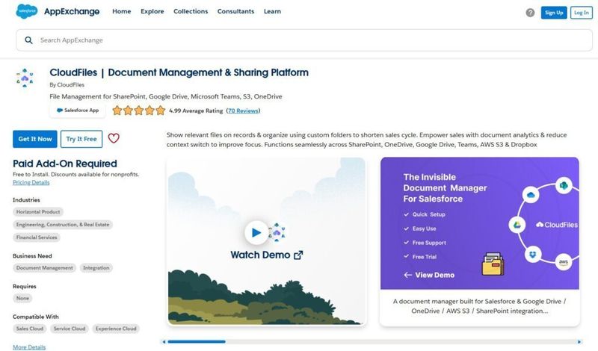Open the Consultants nav item
598x351 pixels.
point(235,11)
